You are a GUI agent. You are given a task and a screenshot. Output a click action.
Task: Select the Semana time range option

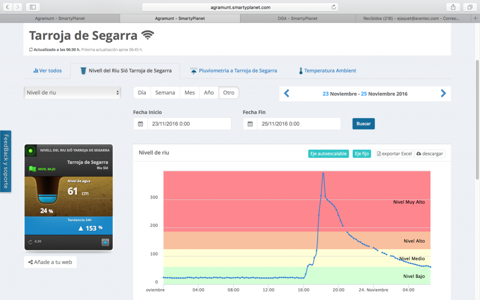coord(165,93)
